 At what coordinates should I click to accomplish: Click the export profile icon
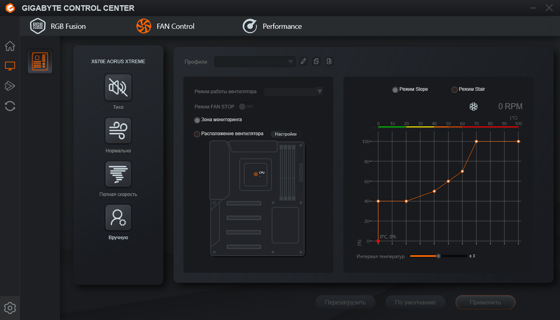(316, 61)
